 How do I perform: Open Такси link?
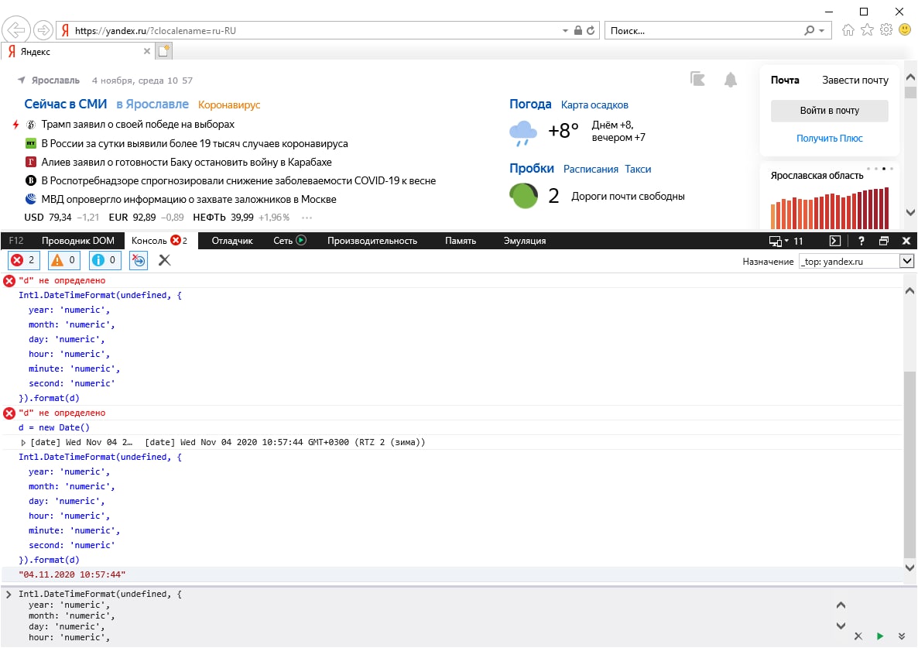pyautogui.click(x=638, y=170)
